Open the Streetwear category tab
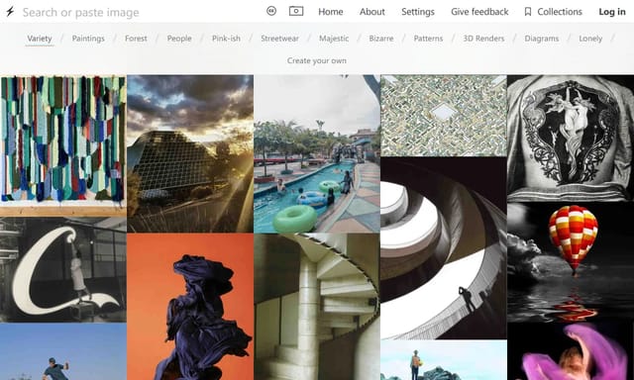 coord(279,39)
